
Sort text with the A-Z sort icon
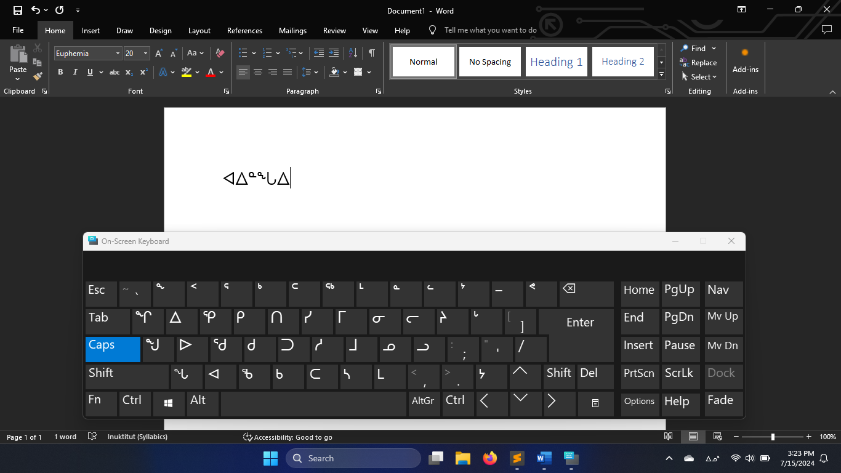352,53
